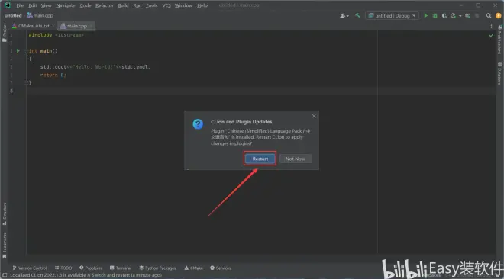This screenshot has height=279, width=504.
Task: Open the View menu
Action: [x=46, y=5]
